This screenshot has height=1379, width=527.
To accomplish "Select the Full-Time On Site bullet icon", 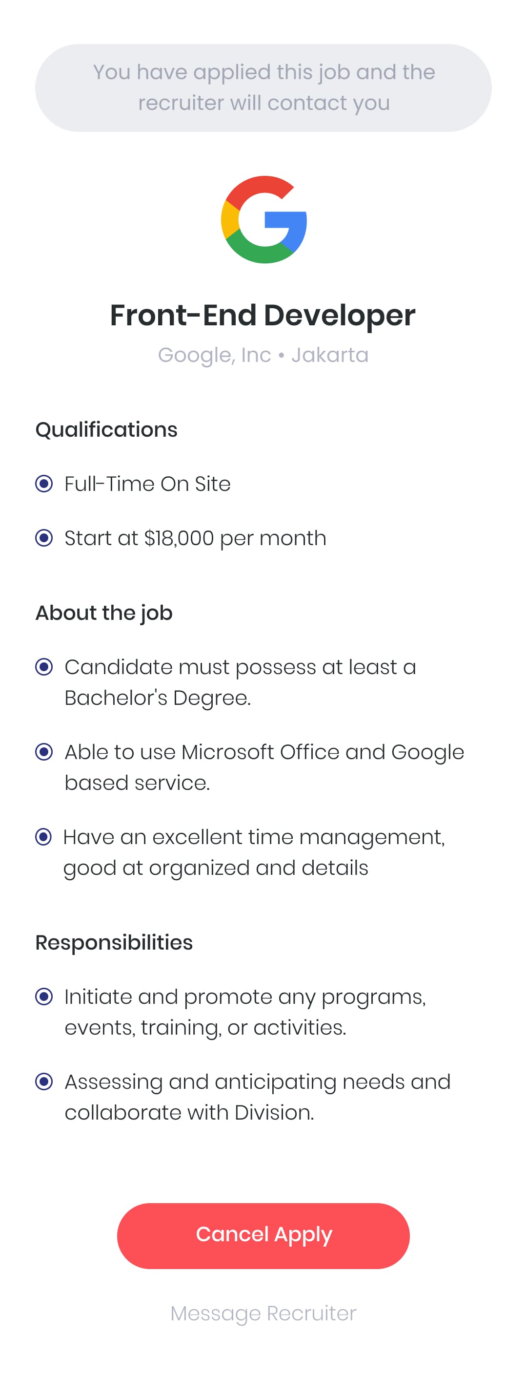I will click(x=44, y=484).
